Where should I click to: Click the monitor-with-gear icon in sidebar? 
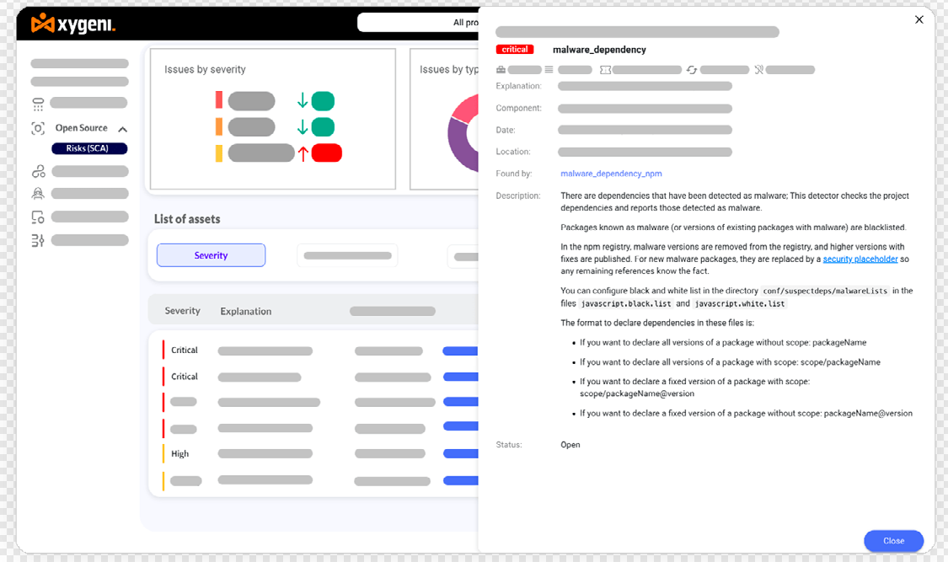click(x=38, y=217)
